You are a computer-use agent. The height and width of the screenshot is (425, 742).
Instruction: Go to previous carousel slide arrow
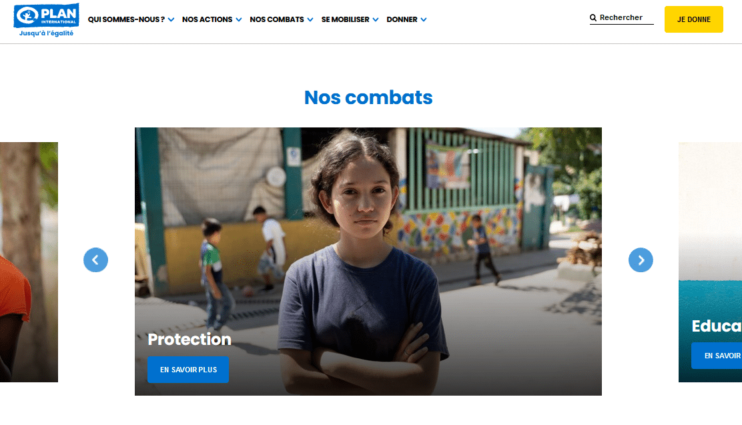click(x=95, y=260)
